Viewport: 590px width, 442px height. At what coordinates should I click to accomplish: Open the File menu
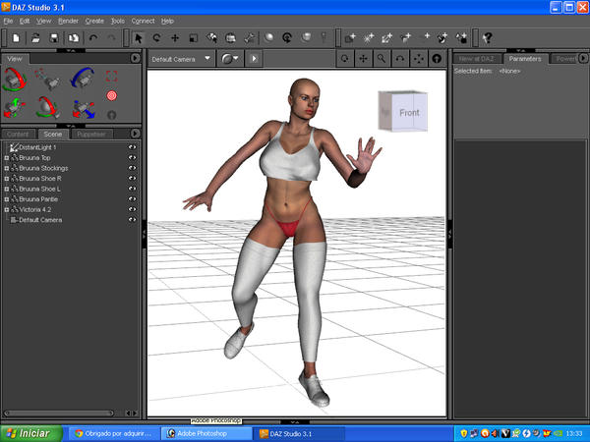pos(8,21)
